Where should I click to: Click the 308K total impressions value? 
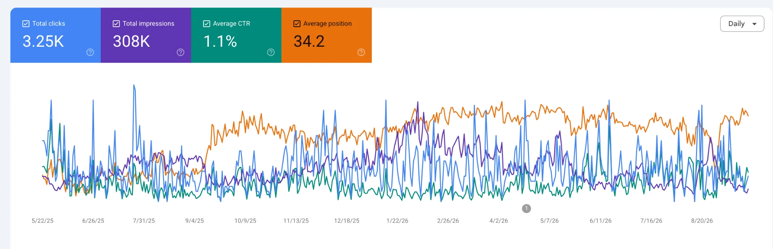tap(131, 41)
